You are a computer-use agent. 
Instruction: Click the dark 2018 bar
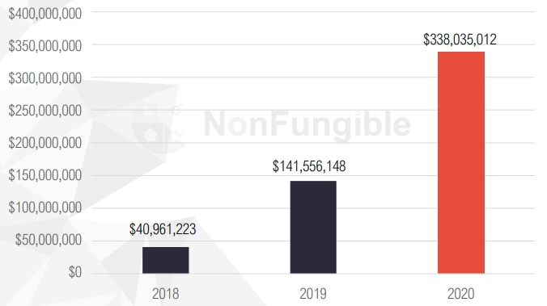(165, 260)
